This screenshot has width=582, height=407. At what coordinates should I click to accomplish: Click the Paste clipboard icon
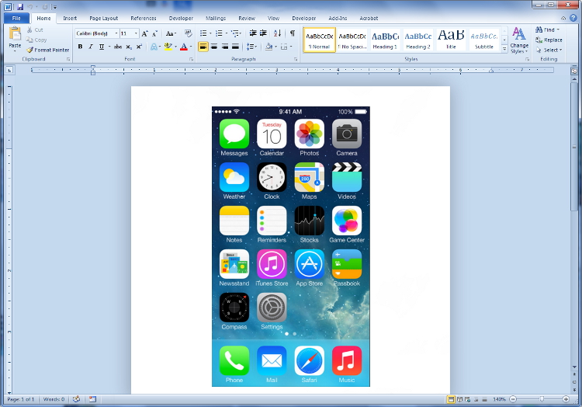pyautogui.click(x=15, y=34)
